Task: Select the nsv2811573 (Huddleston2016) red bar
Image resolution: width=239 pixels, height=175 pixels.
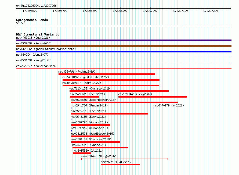Action: pos(90,136)
